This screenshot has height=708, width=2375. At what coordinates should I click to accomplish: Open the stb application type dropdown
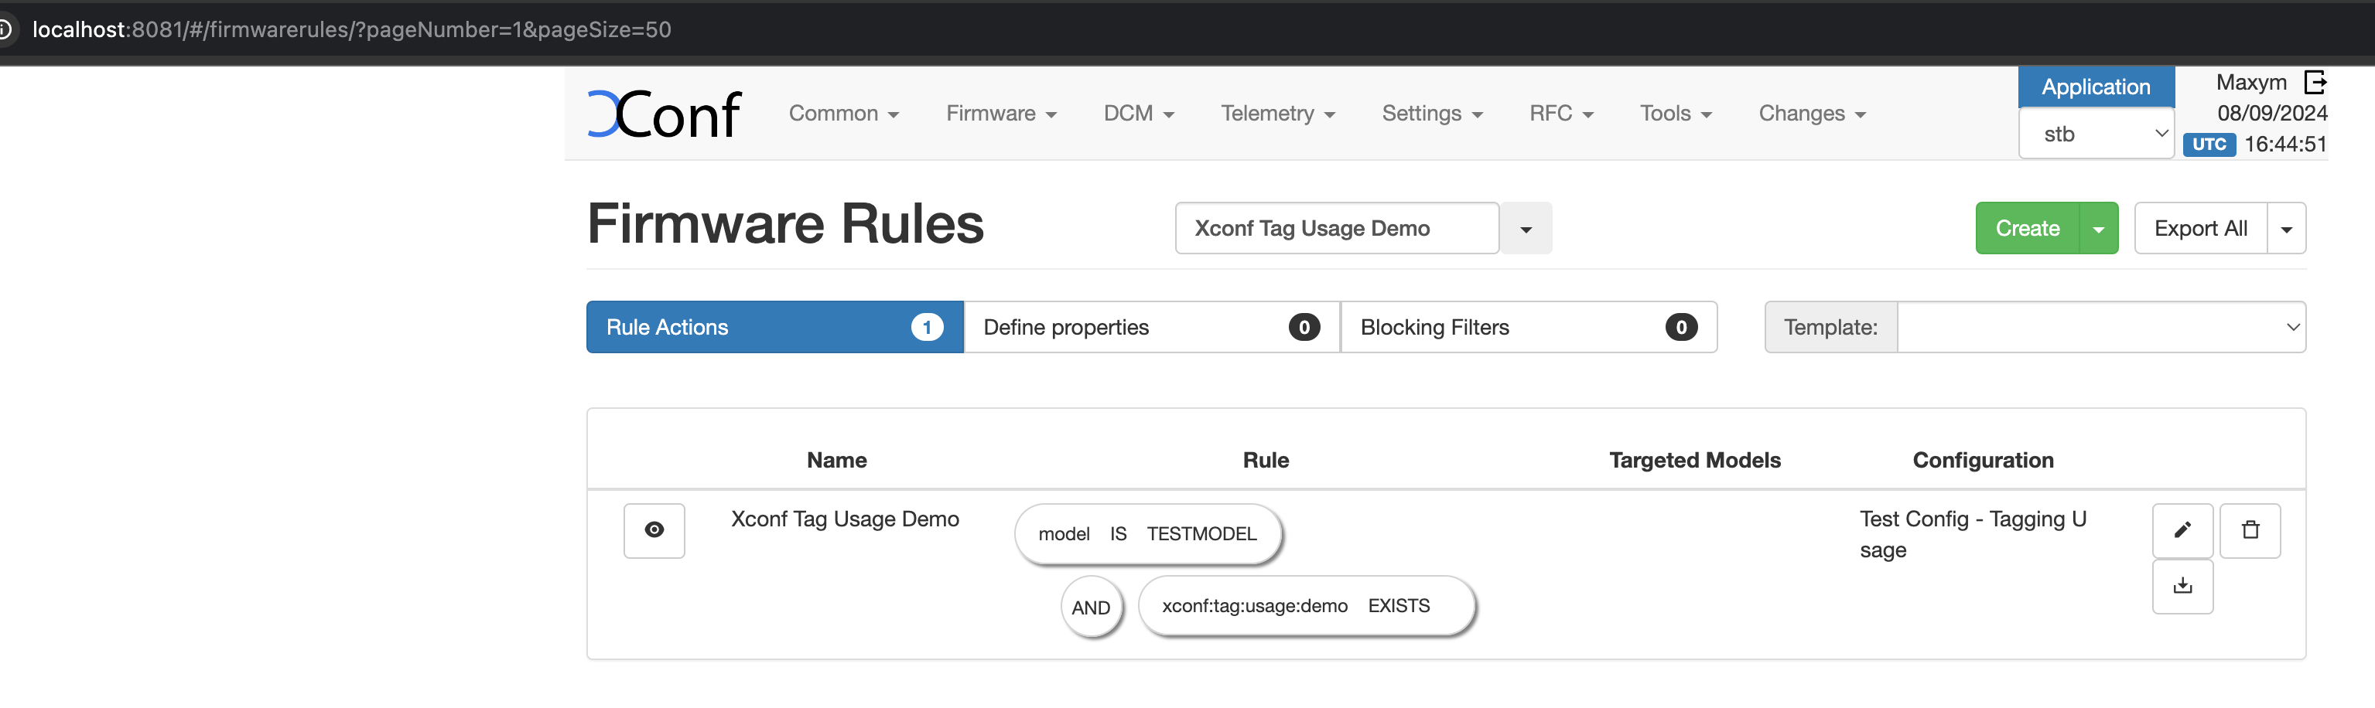(x=2096, y=134)
